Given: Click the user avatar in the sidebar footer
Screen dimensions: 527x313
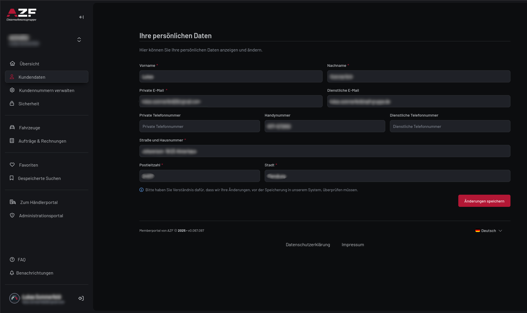Looking at the screenshot, I should click(x=14, y=298).
